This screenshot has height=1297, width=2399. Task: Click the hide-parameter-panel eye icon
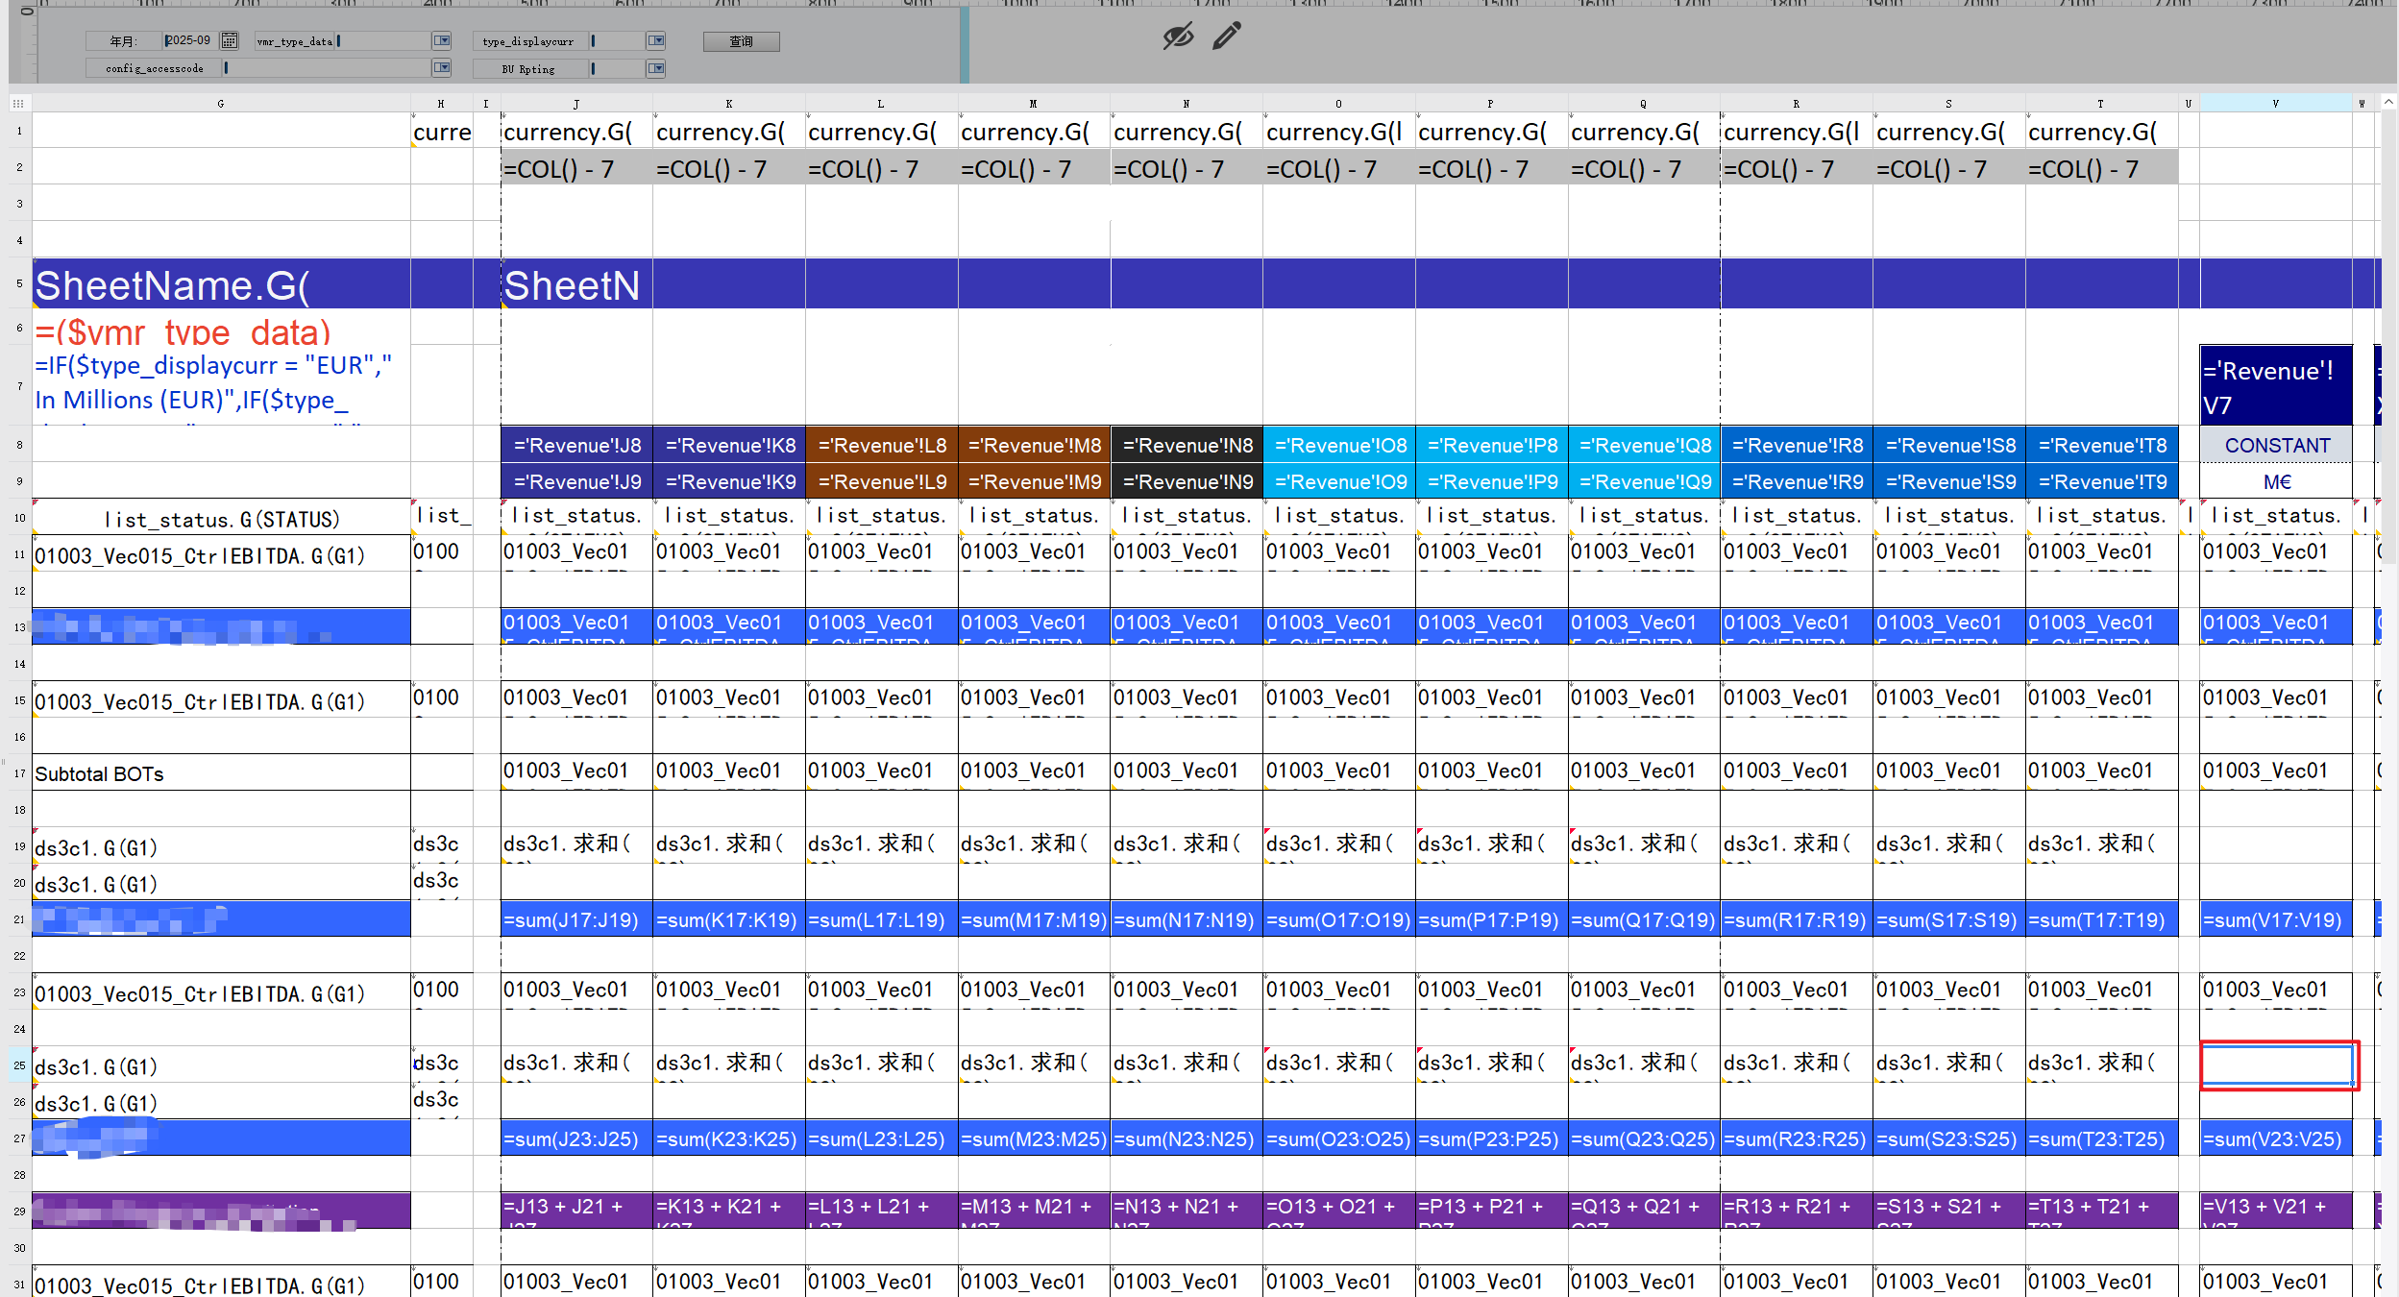coord(1178,37)
